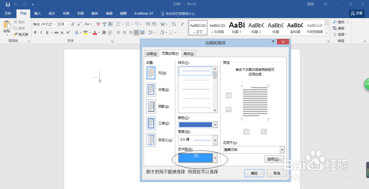Screen dimensions: 369x189
Task: Click the Format Painter (格式刷) icon
Action: [15, 34]
